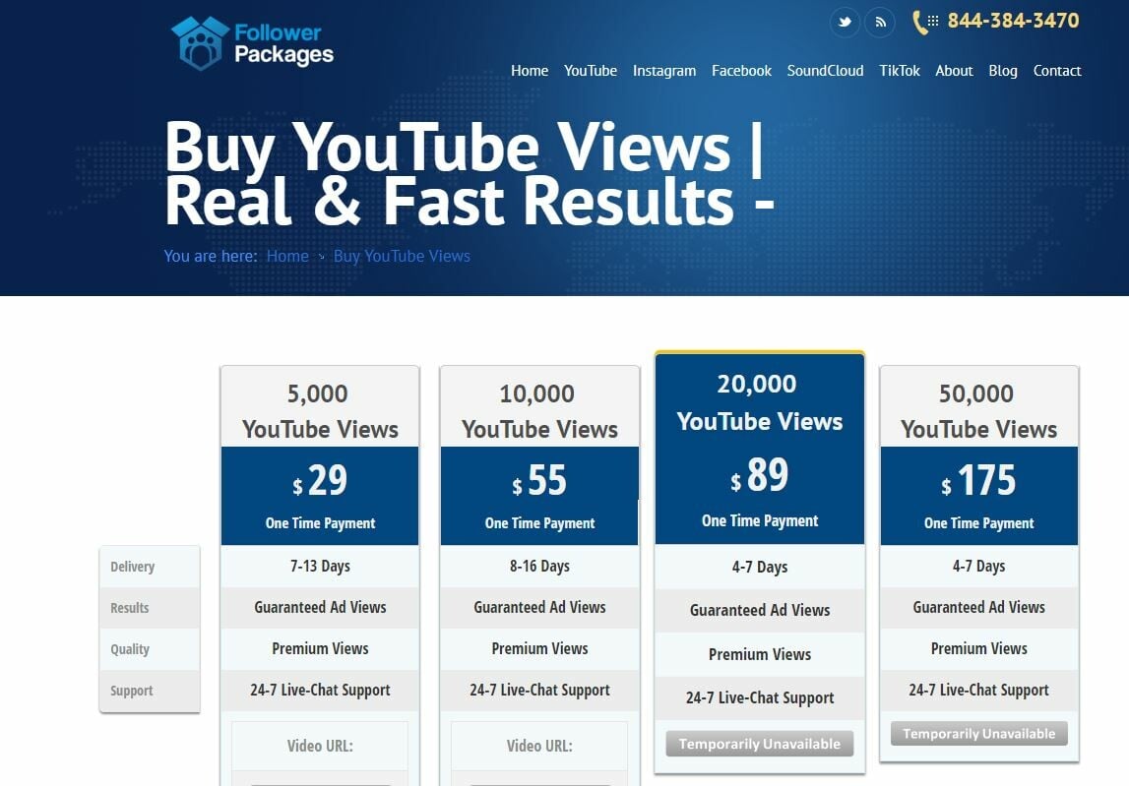Call the 844-384-3470 phone number
The width and height of the screenshot is (1129, 786).
coord(1013,20)
